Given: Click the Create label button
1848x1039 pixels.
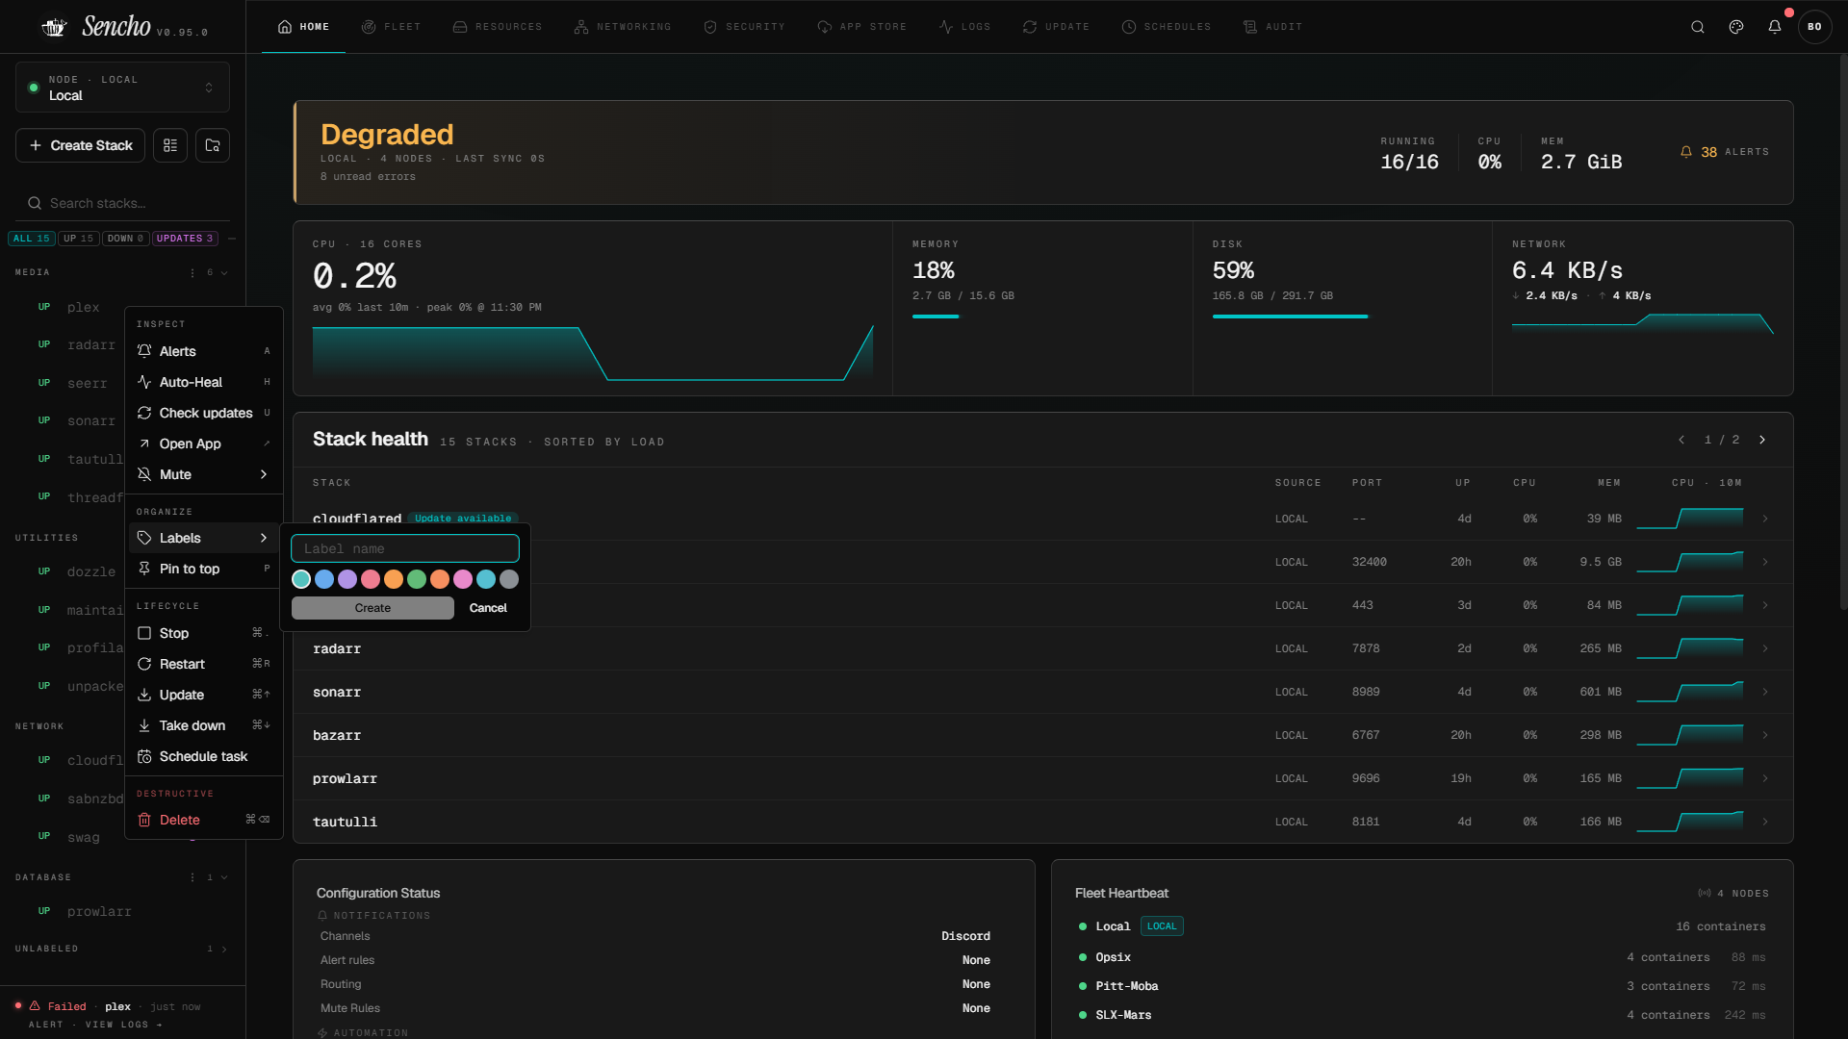Looking at the screenshot, I should click(372, 608).
